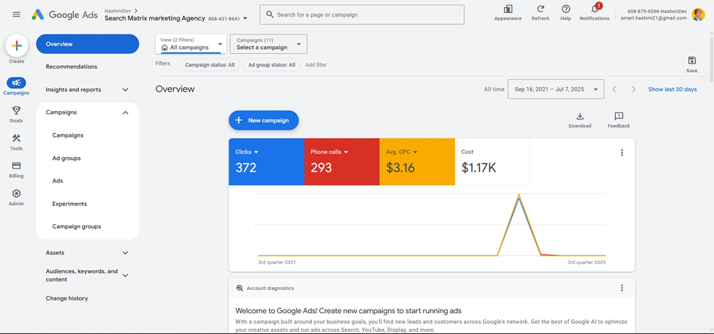Open Campaign groups page

77,226
